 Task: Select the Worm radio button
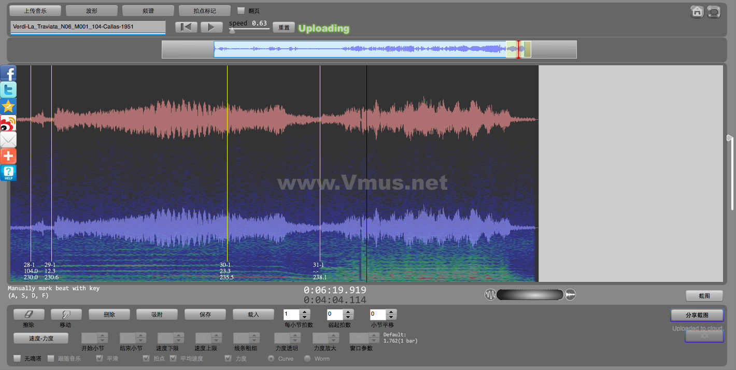pyautogui.click(x=307, y=358)
